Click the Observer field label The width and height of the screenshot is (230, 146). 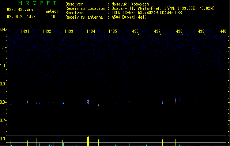click(74, 4)
